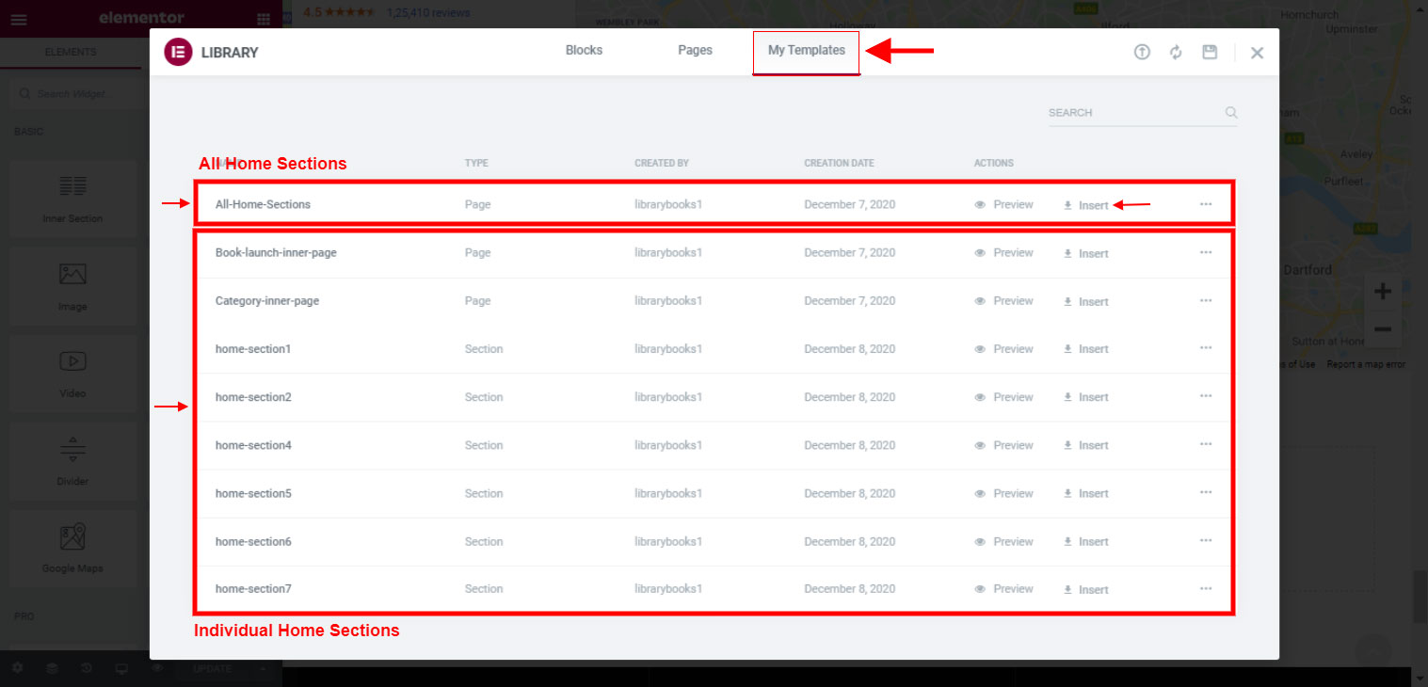1428x687 pixels.
Task: Click the save template icon in Library header
Action: 1210,53
